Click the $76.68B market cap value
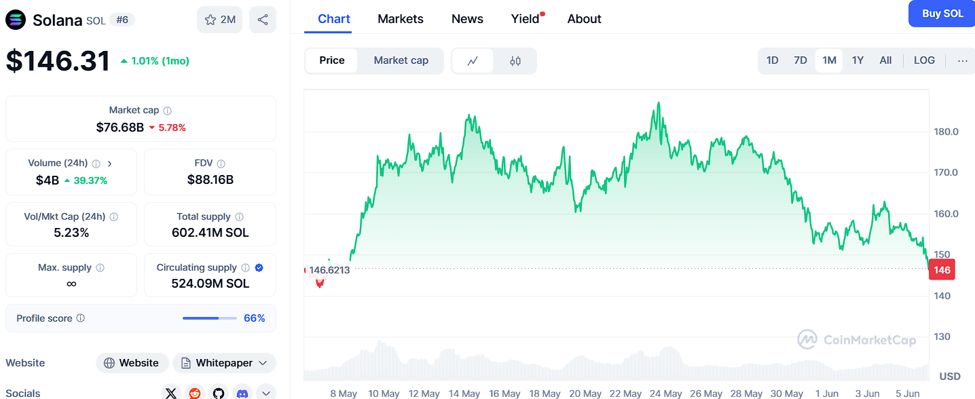The width and height of the screenshot is (975, 399). [x=120, y=127]
